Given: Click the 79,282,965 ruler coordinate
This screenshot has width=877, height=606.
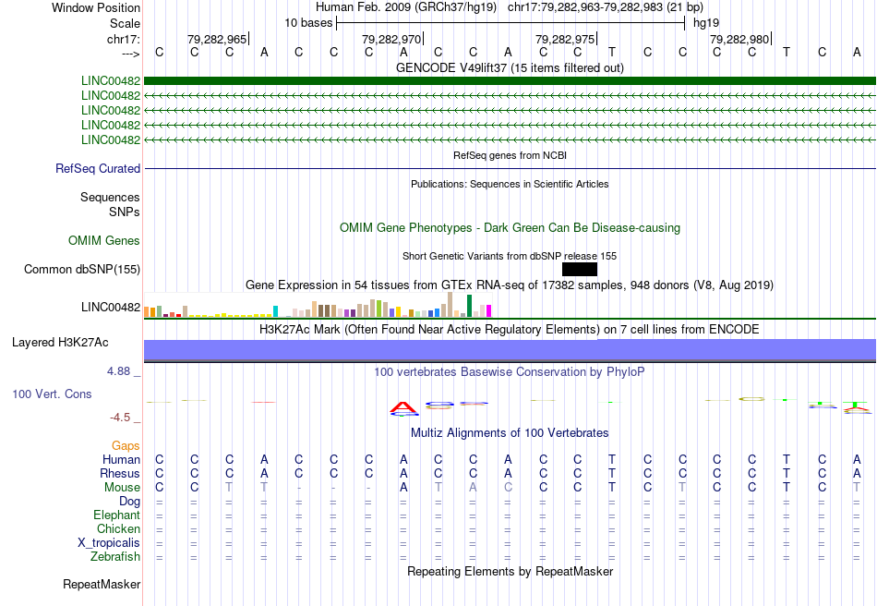Looking at the screenshot, I should (x=217, y=39).
